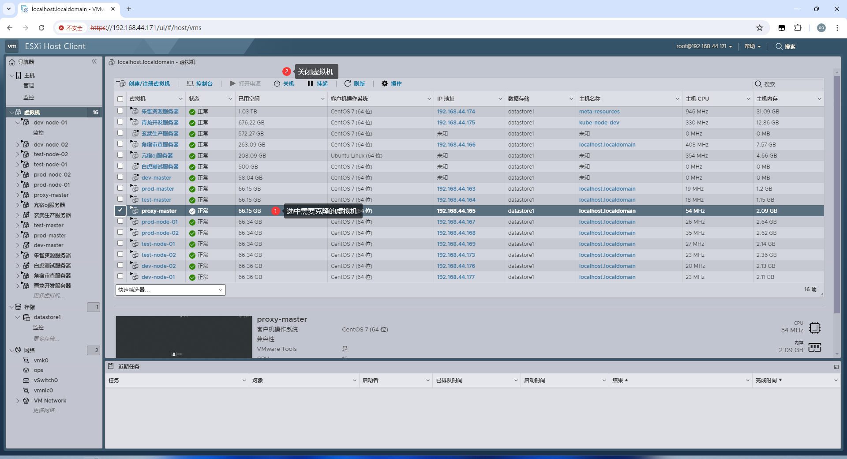Viewport: 847px width, 459px height.
Task: Click the browser profile avatar icon
Action: pyautogui.click(x=821, y=28)
